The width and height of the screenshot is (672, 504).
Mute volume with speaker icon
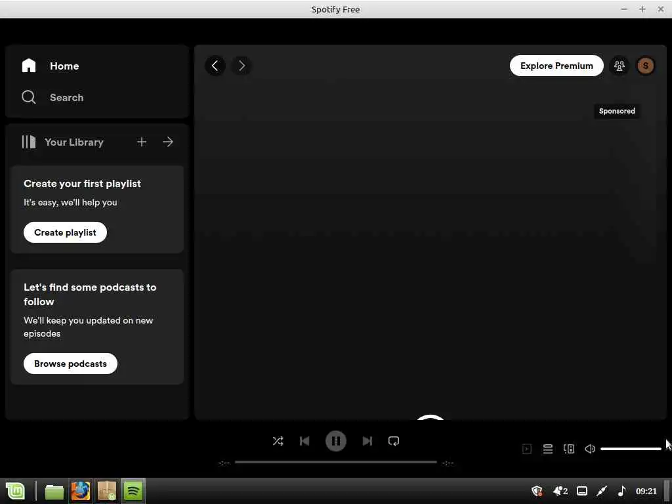point(590,449)
